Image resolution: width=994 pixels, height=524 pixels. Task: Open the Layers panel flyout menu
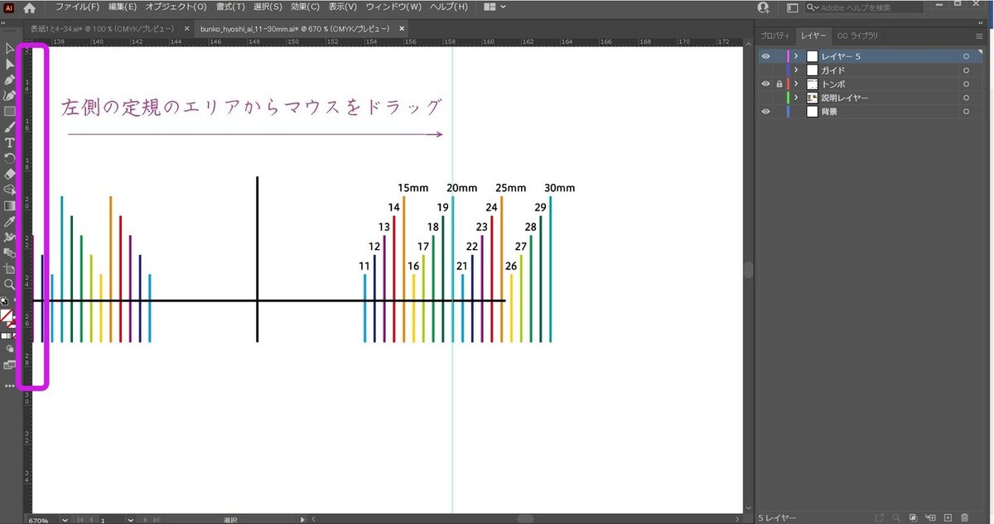[980, 36]
